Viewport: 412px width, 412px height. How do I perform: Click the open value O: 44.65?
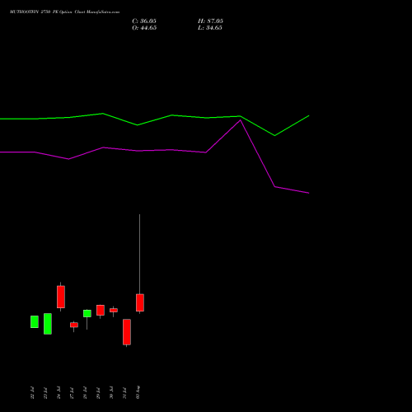coord(144,28)
